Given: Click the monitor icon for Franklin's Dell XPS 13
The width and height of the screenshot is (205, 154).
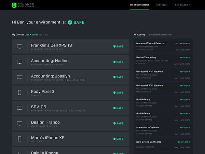Looking at the screenshot, I should [20, 47].
